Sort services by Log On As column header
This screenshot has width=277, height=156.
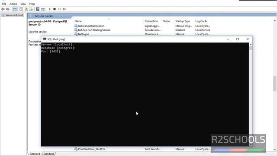201,21
